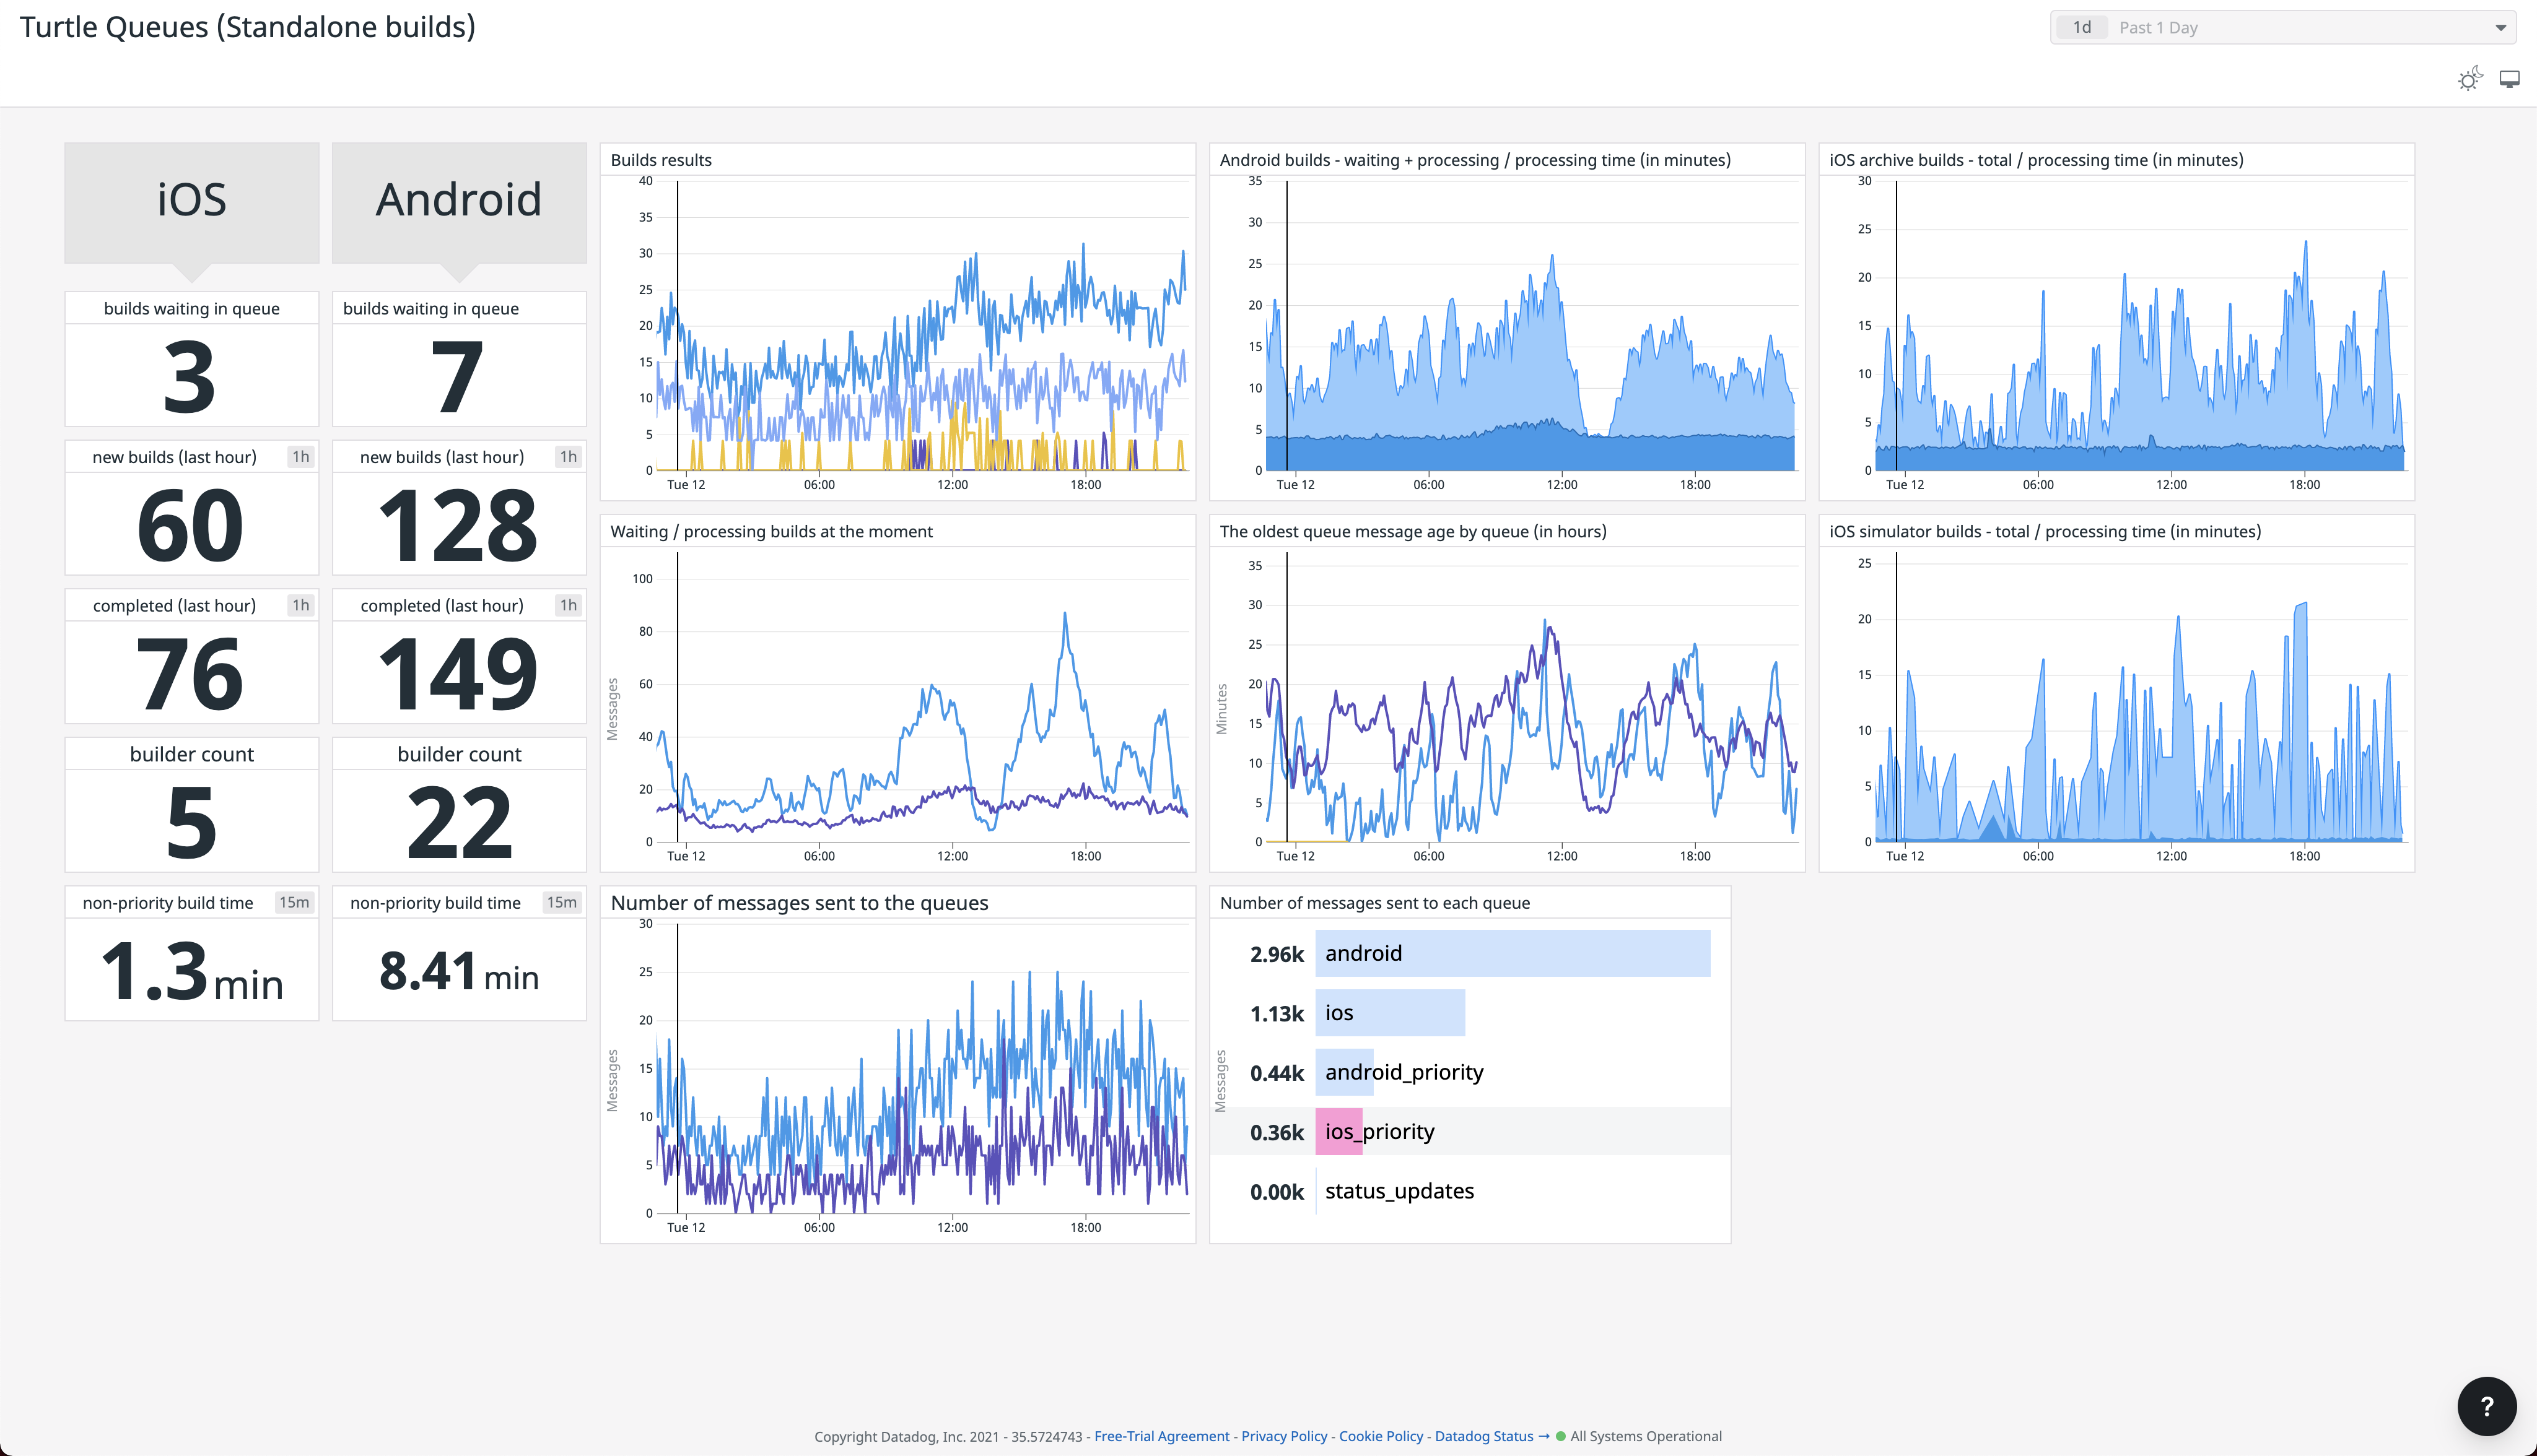The width and height of the screenshot is (2537, 1456).
Task: Click the Turtle Queues dashboard title
Action: coord(247,27)
